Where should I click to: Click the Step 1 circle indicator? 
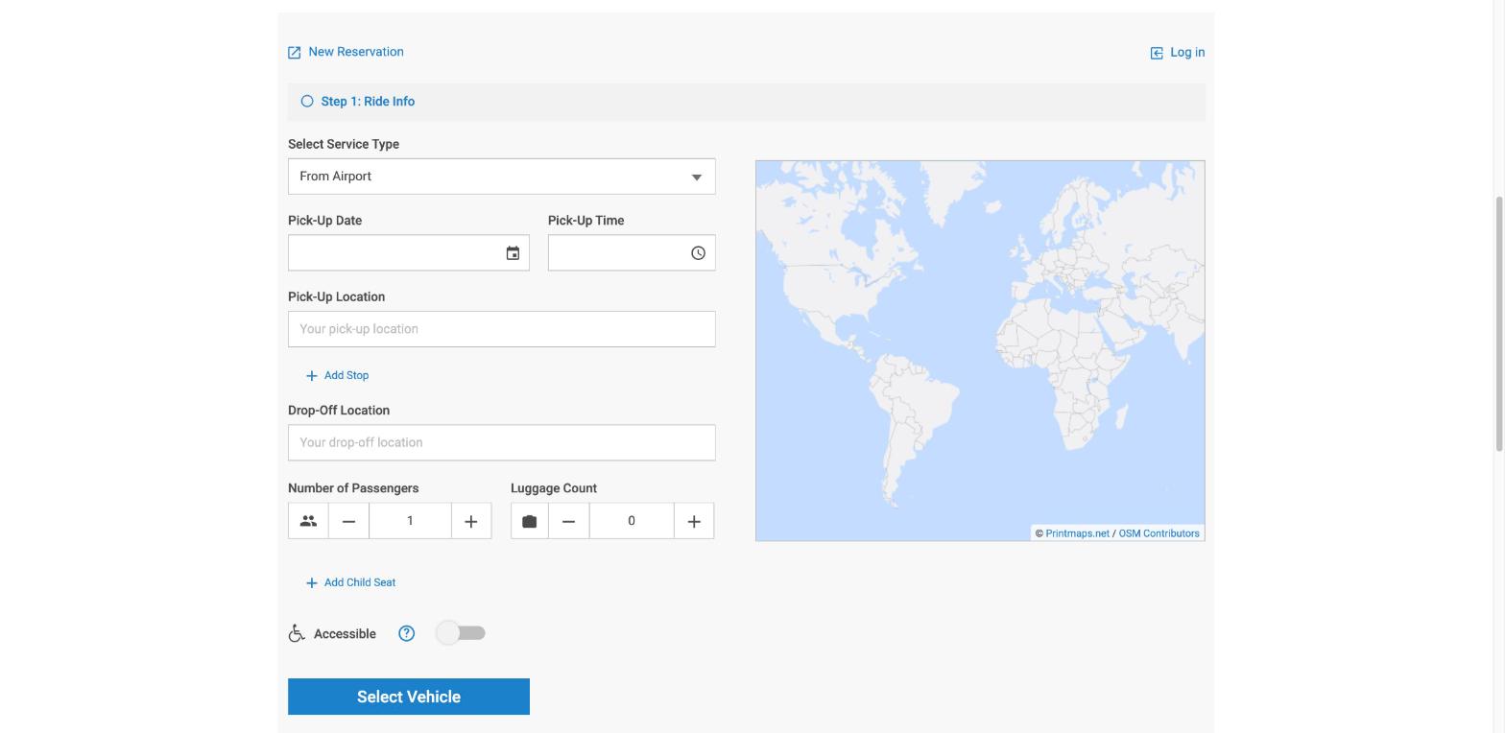pyautogui.click(x=307, y=101)
